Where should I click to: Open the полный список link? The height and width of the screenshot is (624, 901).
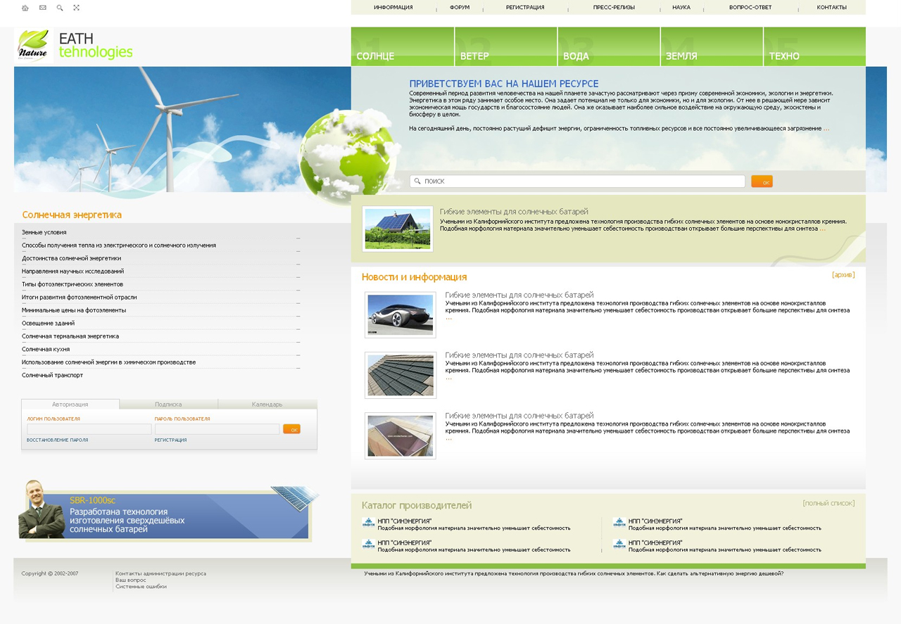click(x=828, y=504)
